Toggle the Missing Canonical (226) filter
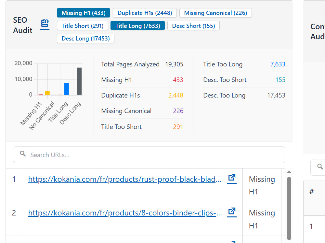Viewport: 325px width, 243px height. 215,13
